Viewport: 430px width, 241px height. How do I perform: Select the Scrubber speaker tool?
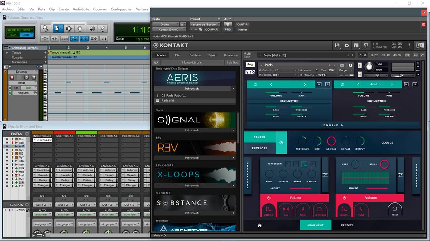92,29
